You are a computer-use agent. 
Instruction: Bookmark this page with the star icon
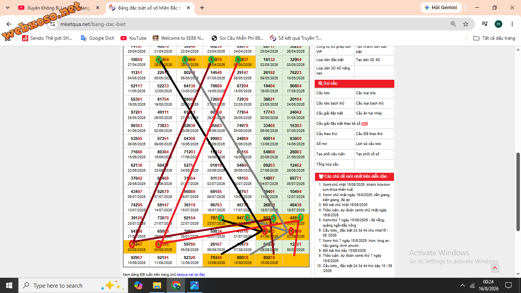[466, 24]
